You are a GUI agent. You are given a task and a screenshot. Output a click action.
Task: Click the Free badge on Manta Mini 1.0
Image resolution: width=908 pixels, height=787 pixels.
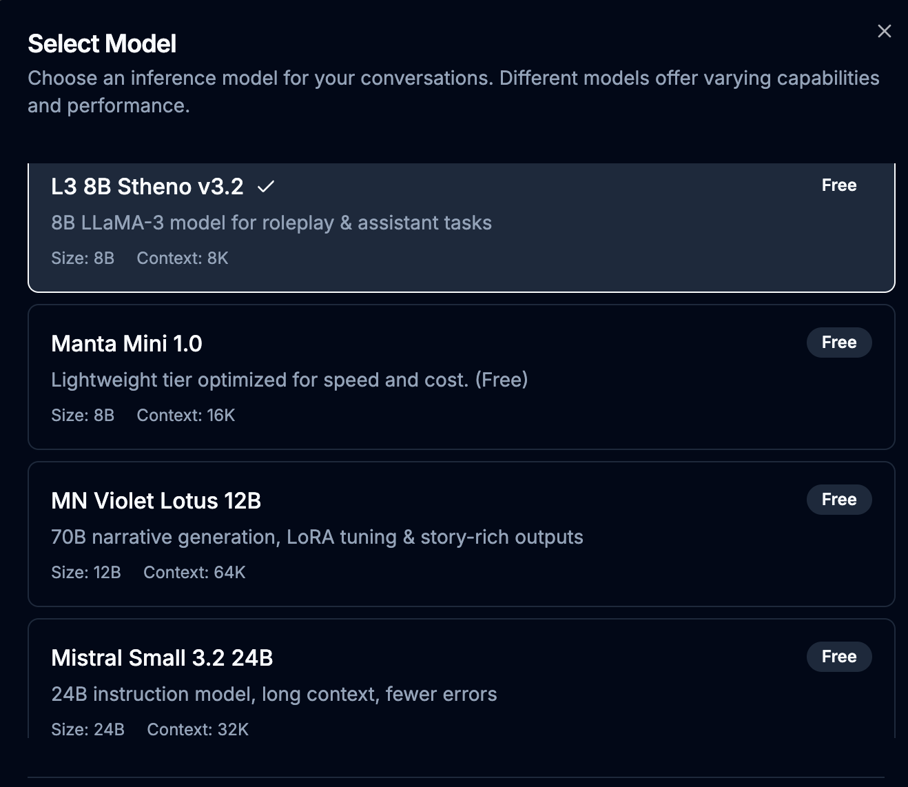(838, 343)
